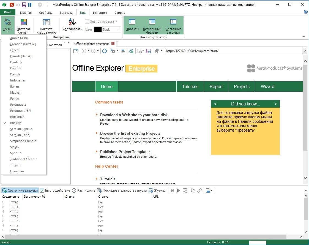Open the Projects navigation button
309x245 pixels.
click(242, 86)
